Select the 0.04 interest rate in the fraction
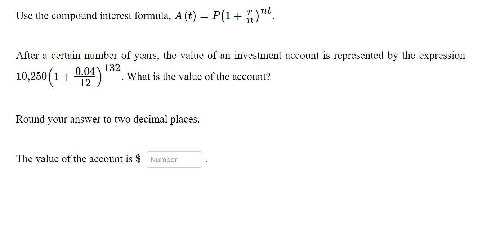 85,71
